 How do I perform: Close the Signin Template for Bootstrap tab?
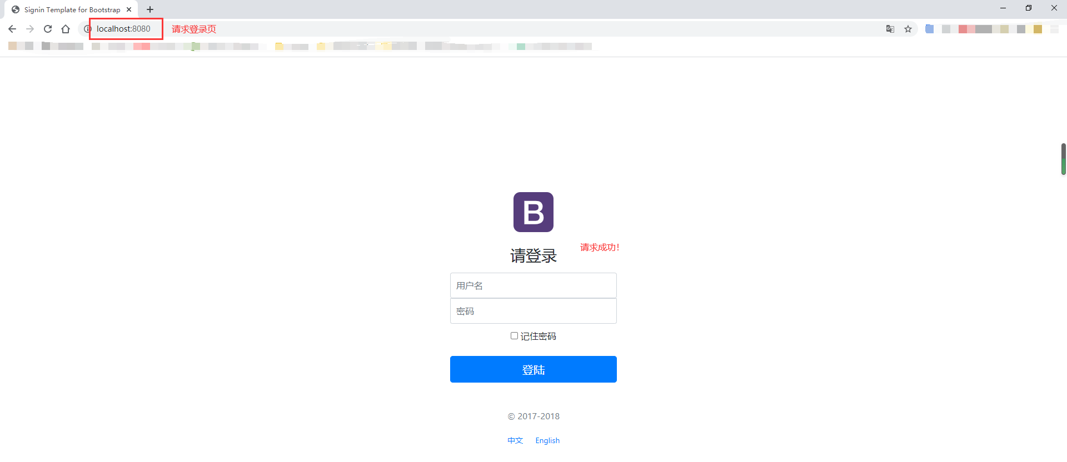(x=129, y=9)
